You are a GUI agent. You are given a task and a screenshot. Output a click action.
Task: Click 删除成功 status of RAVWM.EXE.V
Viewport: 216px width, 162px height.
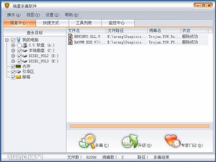[190, 42]
